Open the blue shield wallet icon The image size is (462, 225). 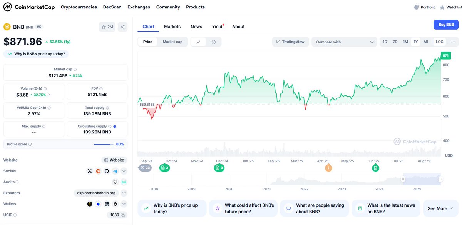pos(98,204)
